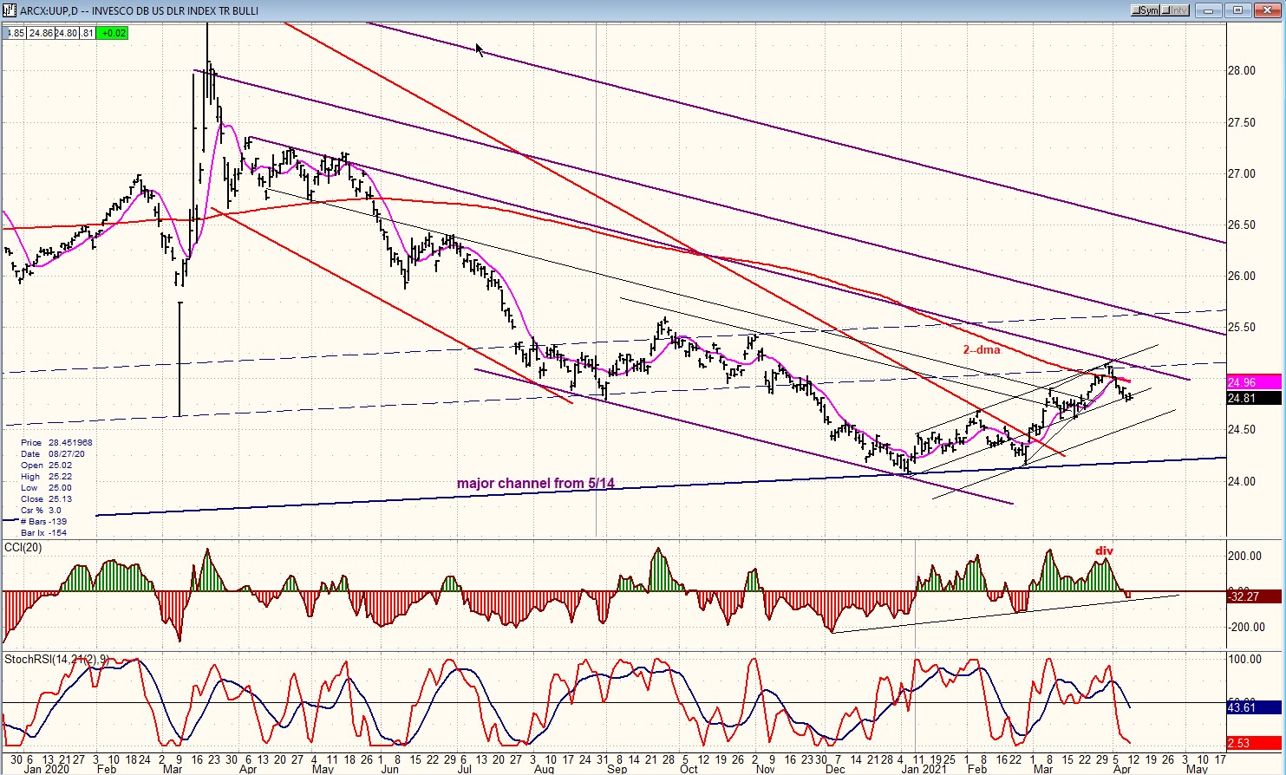The height and width of the screenshot is (775, 1286).
Task: Click the 26.00 price axis label
Action: 1242,277
